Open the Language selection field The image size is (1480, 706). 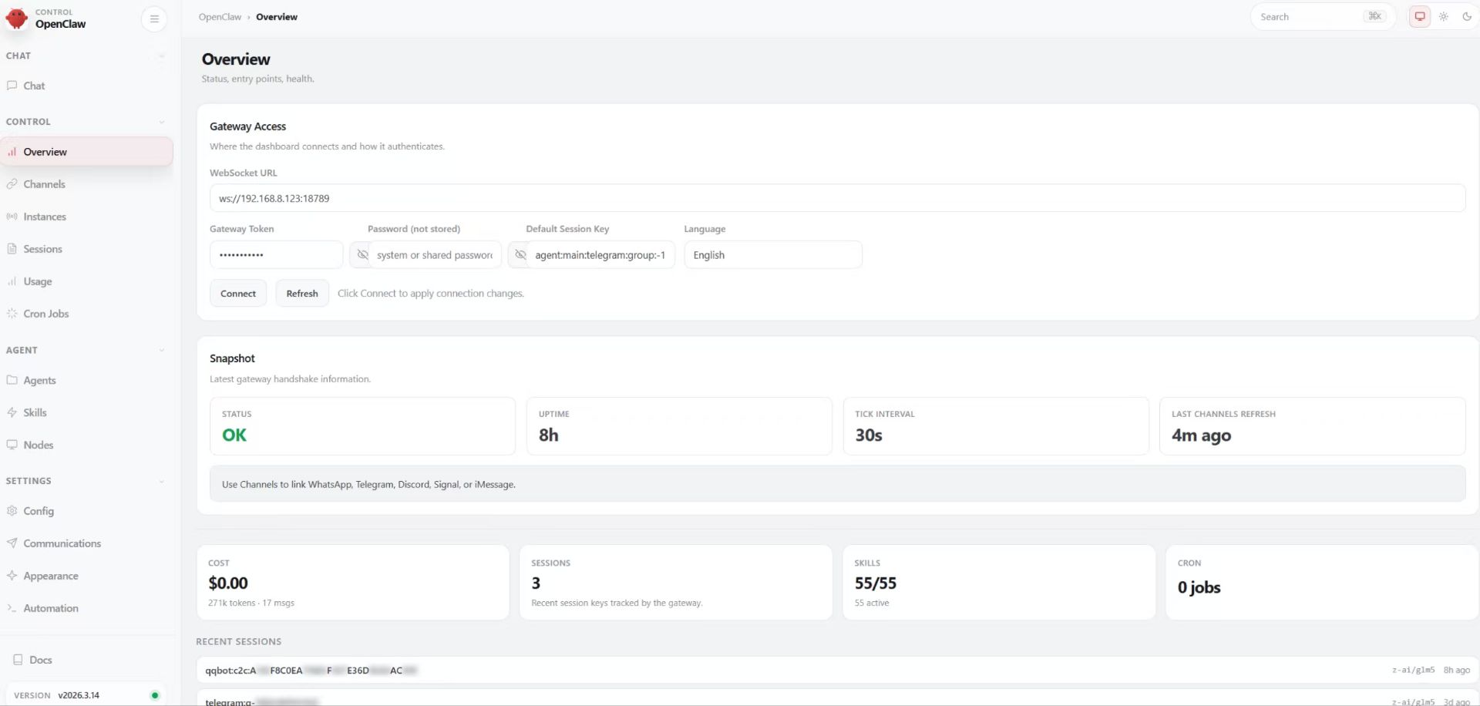(772, 254)
